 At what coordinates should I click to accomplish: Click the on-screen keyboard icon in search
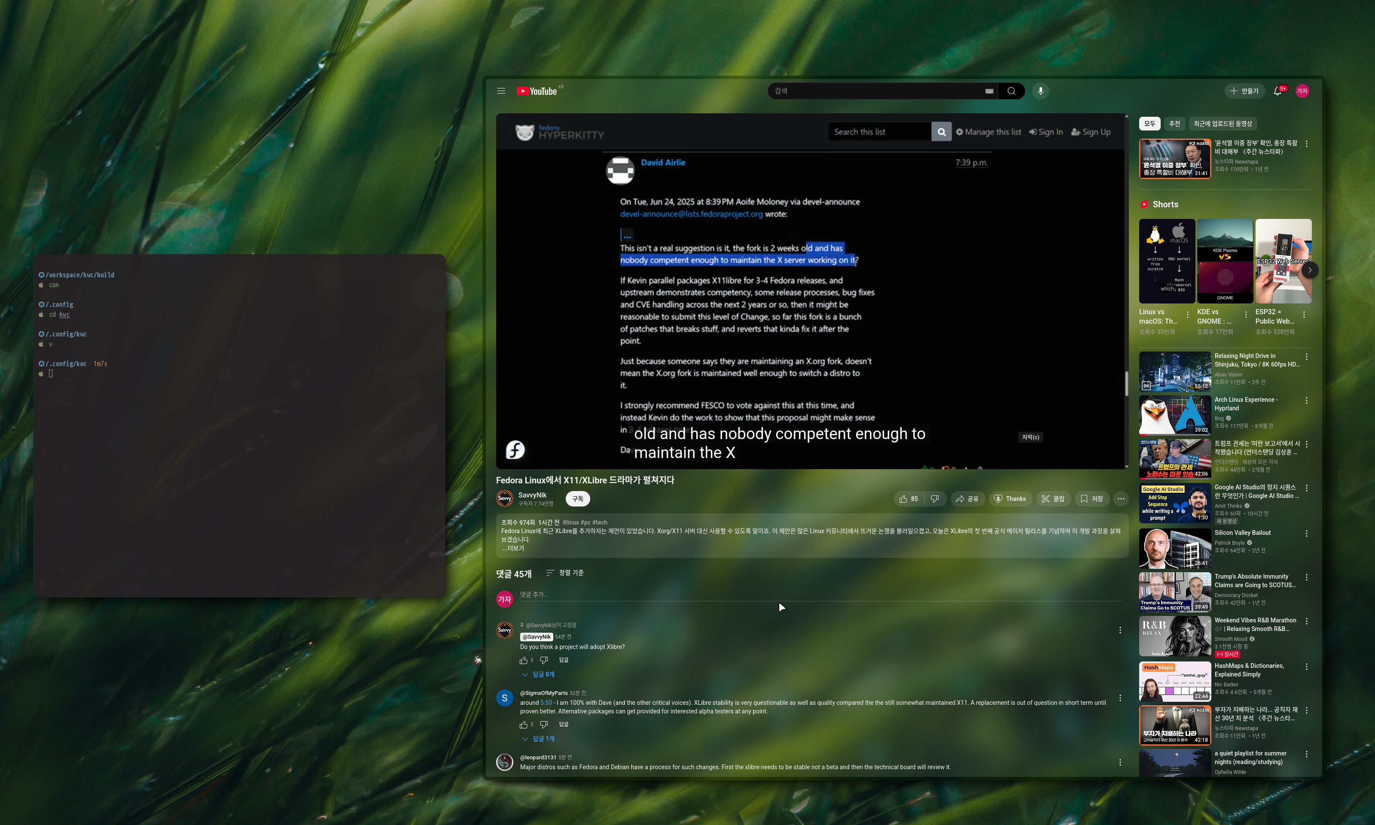coord(989,91)
